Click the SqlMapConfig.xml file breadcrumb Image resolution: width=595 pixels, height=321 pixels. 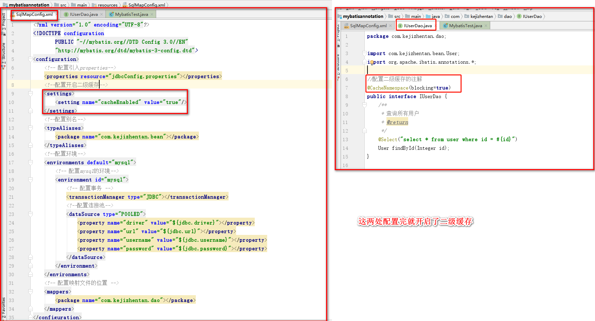point(144,5)
